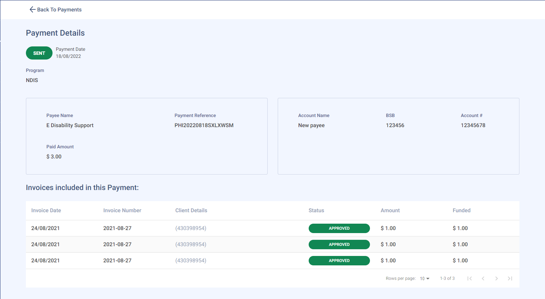545x299 pixels.
Task: Go to next page of invoices
Action: (497, 278)
